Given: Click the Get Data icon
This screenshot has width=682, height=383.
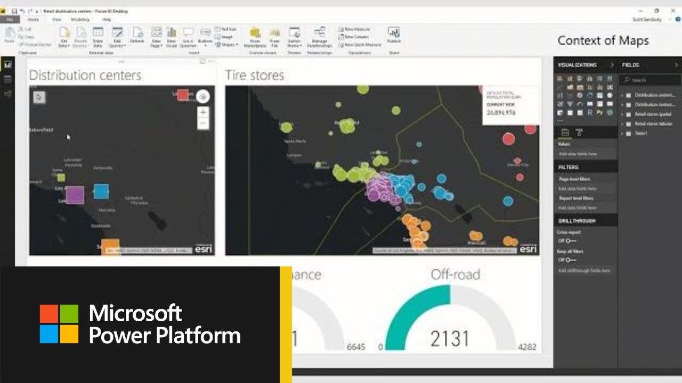Looking at the screenshot, I should (64, 36).
